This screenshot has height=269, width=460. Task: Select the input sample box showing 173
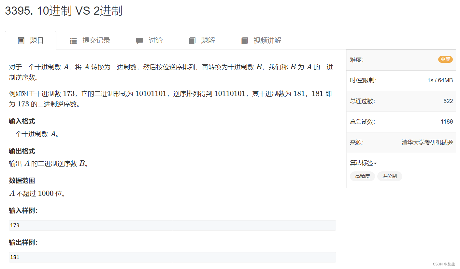[172, 225]
